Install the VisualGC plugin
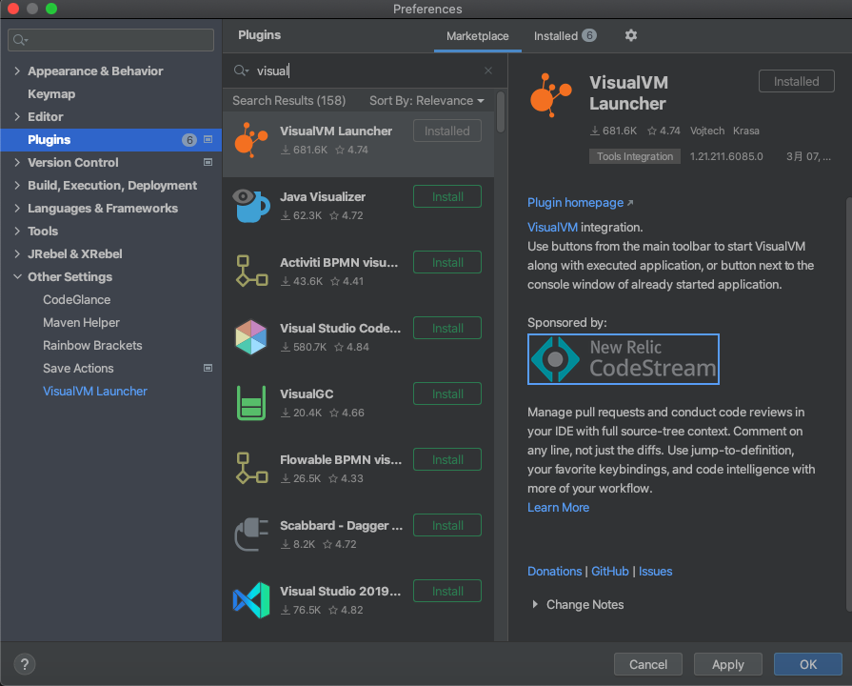Image resolution: width=852 pixels, height=686 pixels. [447, 393]
